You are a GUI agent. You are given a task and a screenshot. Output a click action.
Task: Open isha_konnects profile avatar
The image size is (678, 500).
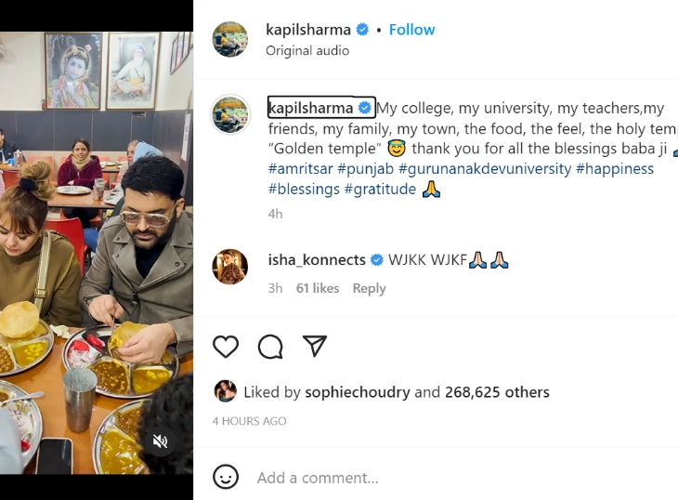230,268
